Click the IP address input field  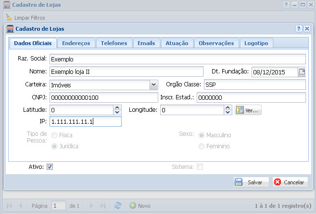coord(85,122)
